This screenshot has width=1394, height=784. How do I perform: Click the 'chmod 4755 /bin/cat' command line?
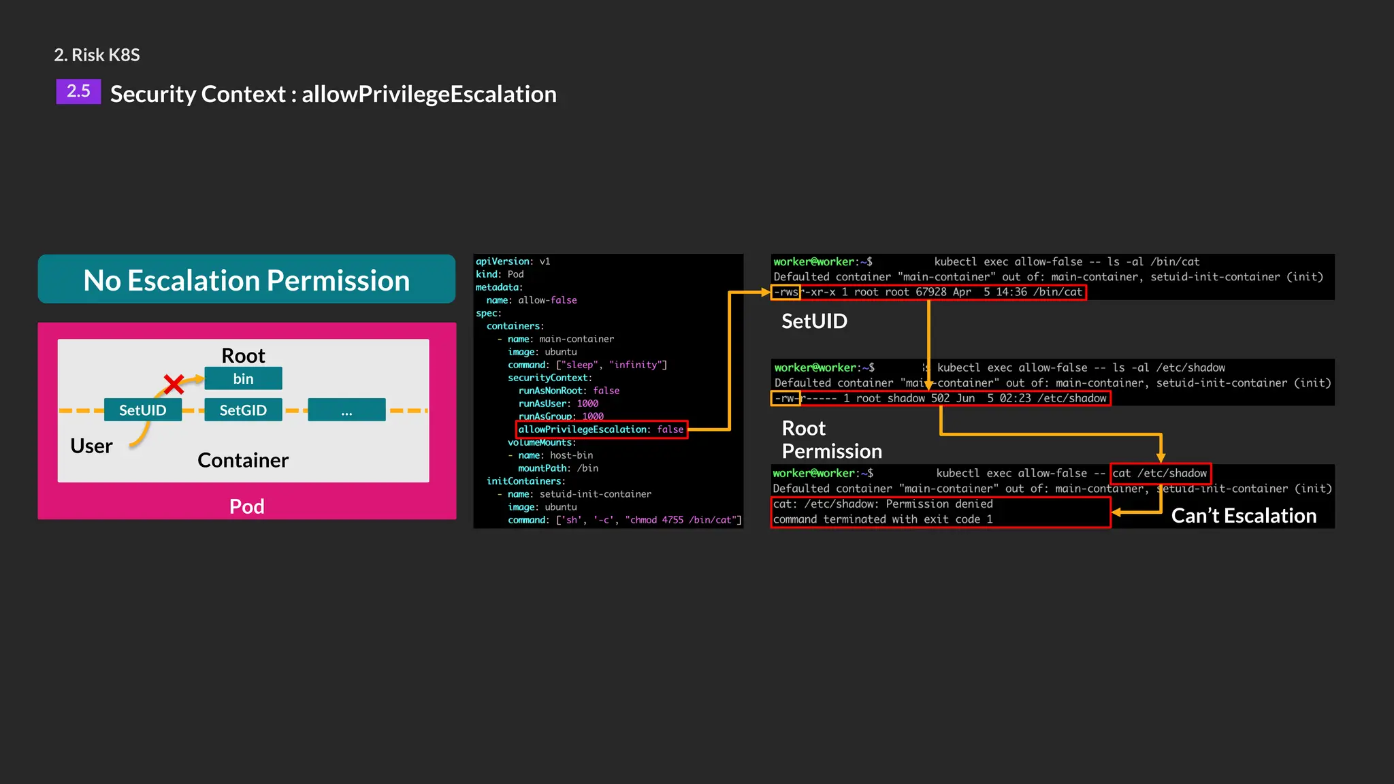click(625, 520)
